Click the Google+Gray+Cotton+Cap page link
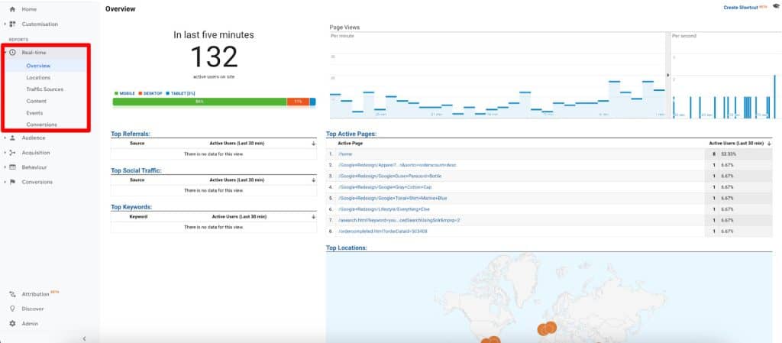Viewport: 782px width, 343px height. click(385, 187)
